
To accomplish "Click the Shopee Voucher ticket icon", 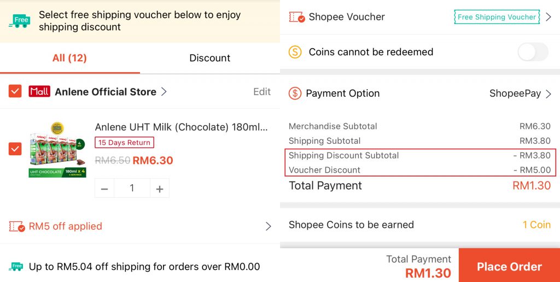I will (x=296, y=17).
